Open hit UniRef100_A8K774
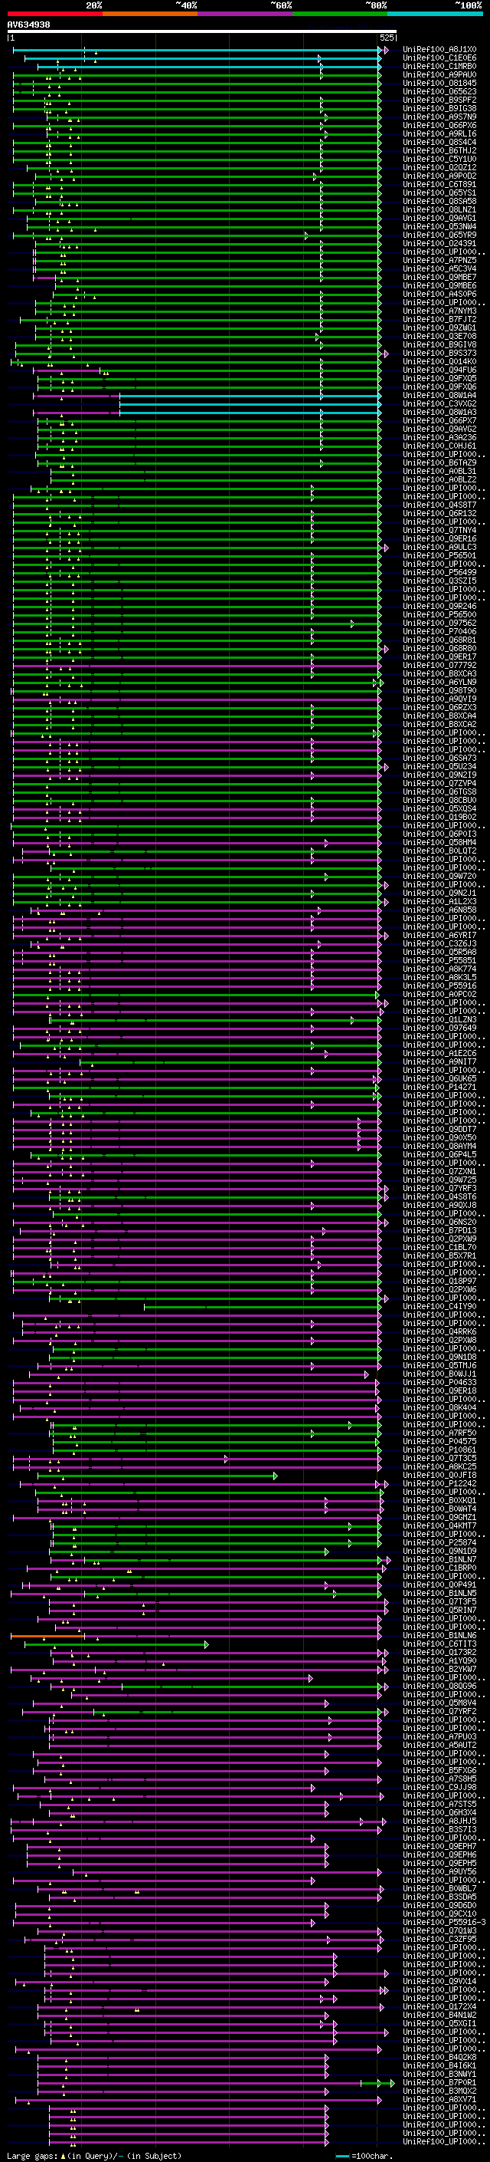Image resolution: width=490 pixels, height=2162 pixels. pyautogui.click(x=439, y=969)
